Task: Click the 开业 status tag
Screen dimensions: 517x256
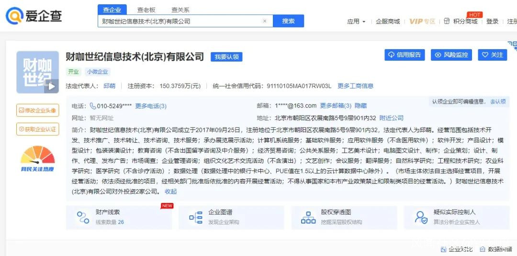Action: tap(74, 72)
